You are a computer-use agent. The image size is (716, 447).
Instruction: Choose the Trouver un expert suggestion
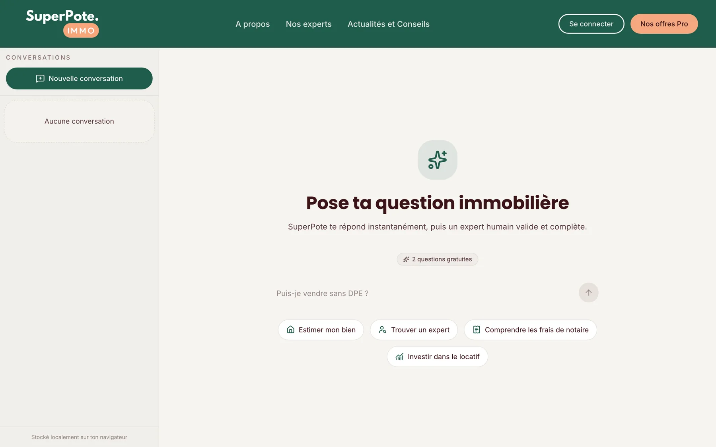click(414, 329)
